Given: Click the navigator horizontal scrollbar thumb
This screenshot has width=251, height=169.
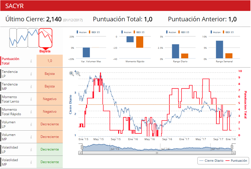Looking at the screenshot, I should pos(157,153).
